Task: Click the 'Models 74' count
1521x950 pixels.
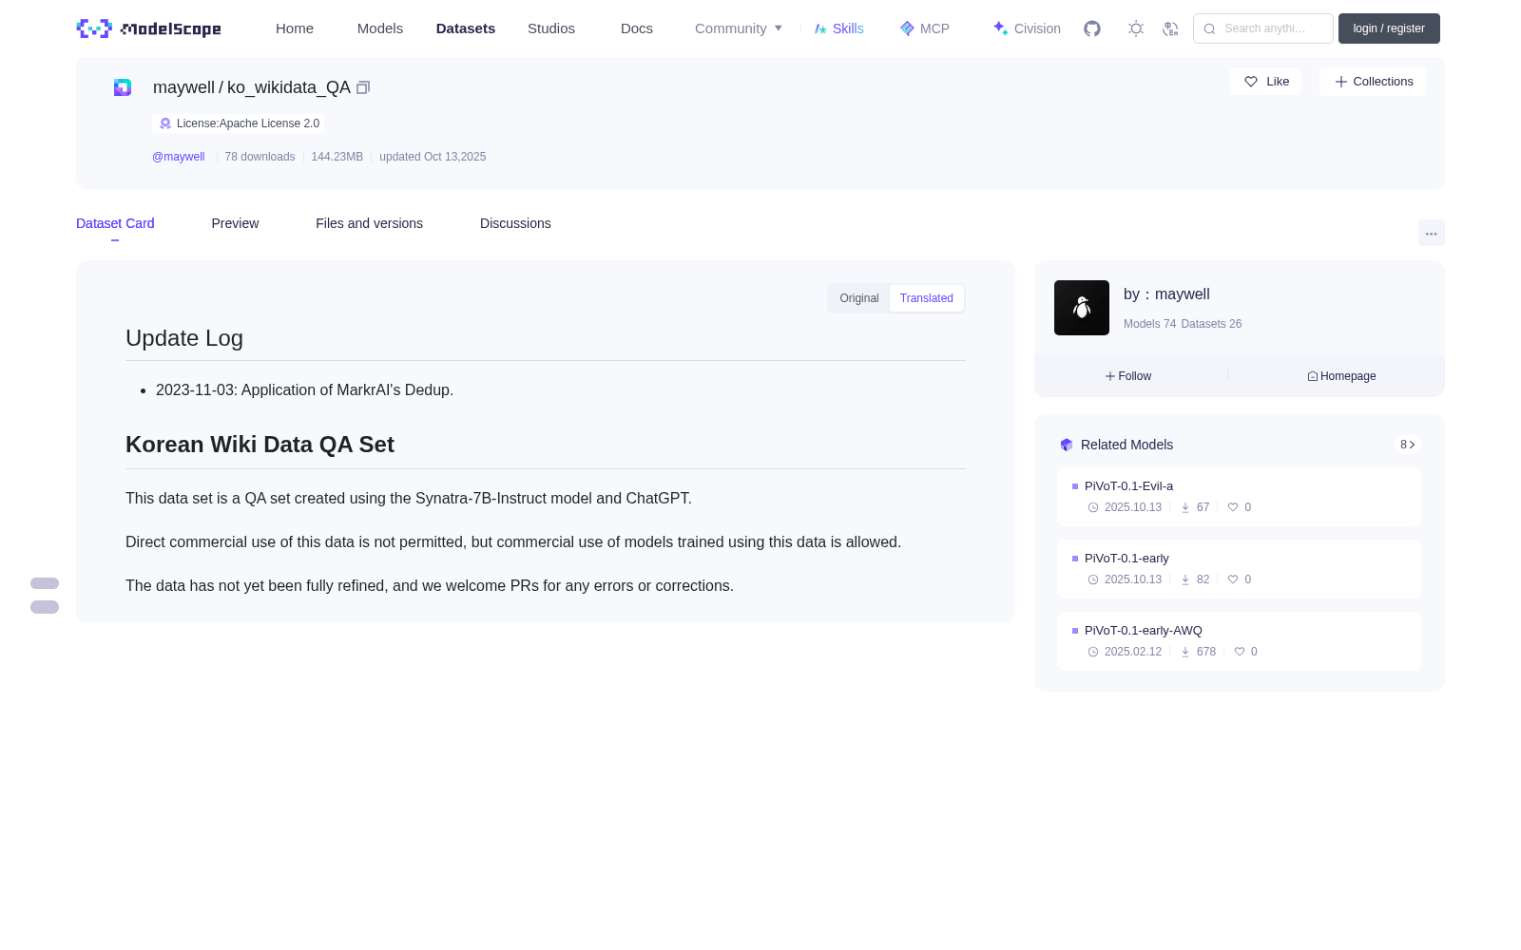Action: (1149, 324)
